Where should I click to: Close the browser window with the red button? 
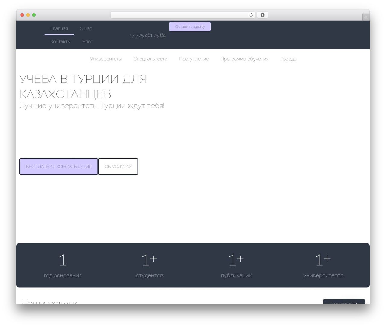click(x=22, y=15)
